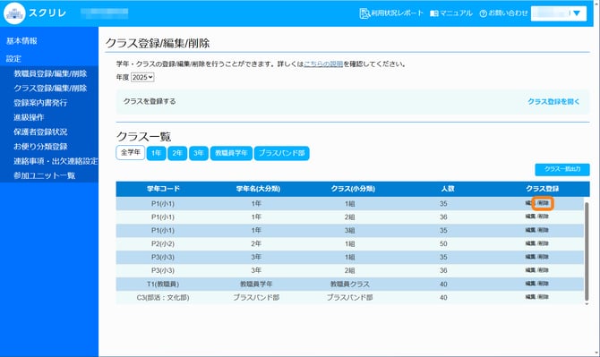
Task: Click the 教職員クラス class cell
Action: 350,284
